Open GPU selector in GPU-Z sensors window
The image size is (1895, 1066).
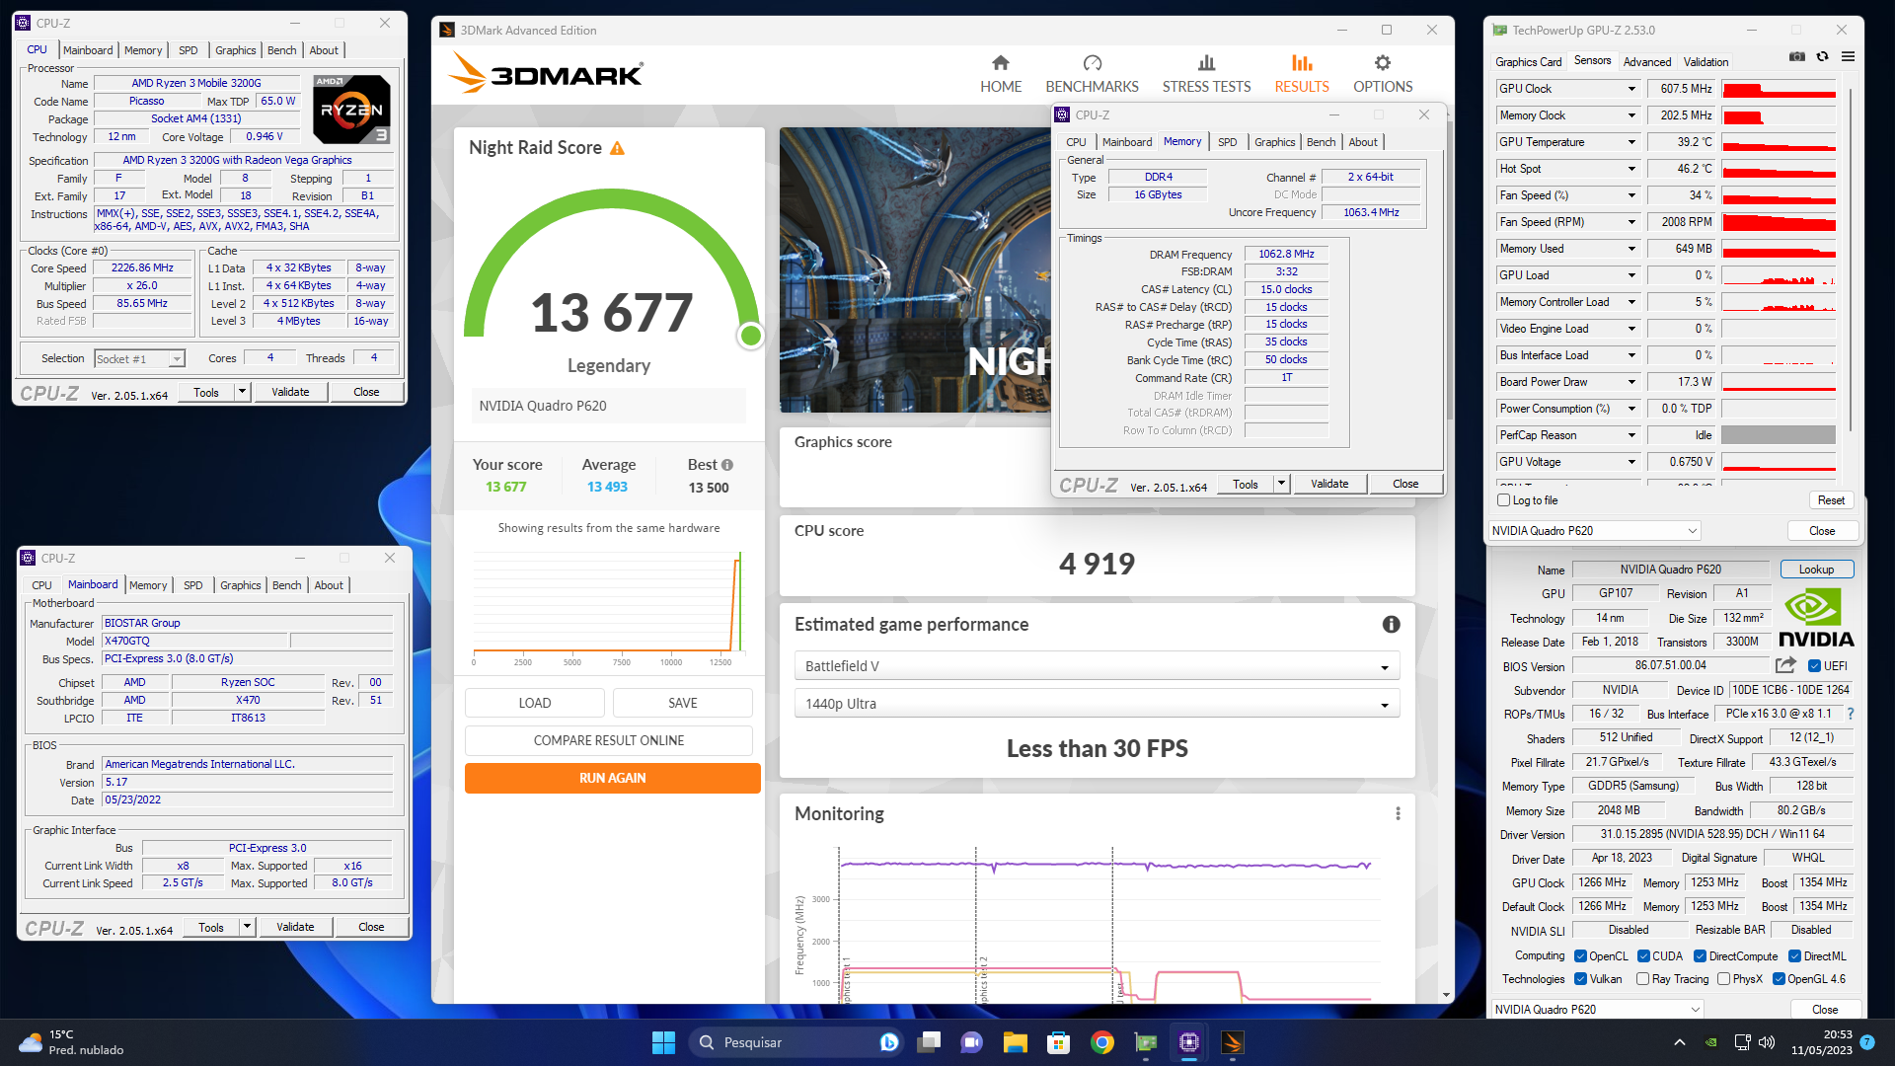(1594, 531)
